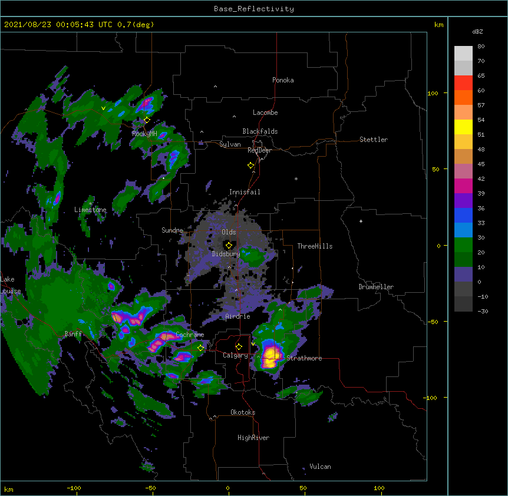508x496 pixels.
Task: Click the Sylvan town label
Action: 230,144
